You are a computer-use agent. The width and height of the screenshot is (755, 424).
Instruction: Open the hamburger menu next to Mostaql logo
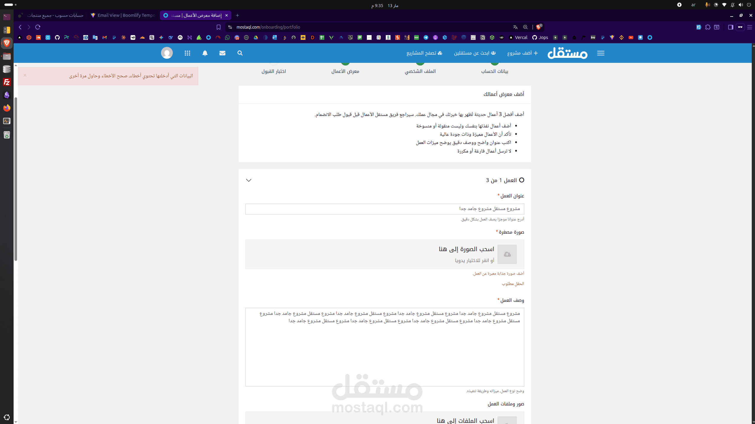(601, 53)
